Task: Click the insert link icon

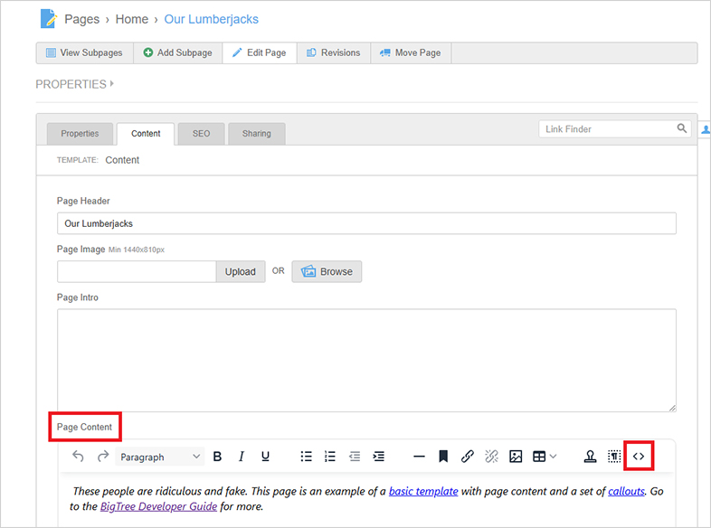Action: click(x=468, y=457)
